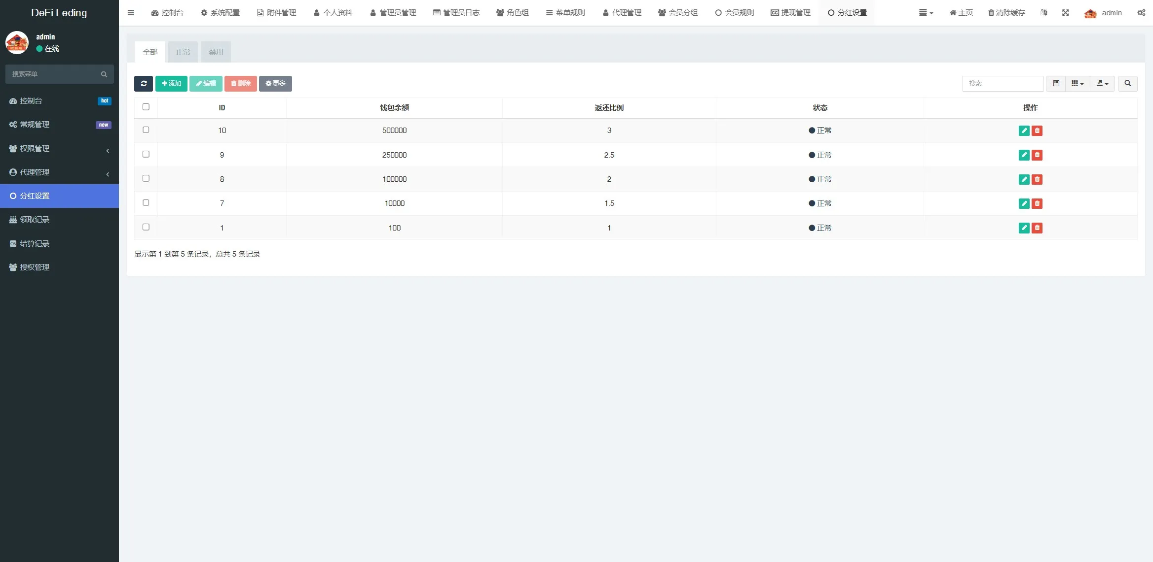
Task: Open the columns visibility dropdown
Action: [1077, 84]
